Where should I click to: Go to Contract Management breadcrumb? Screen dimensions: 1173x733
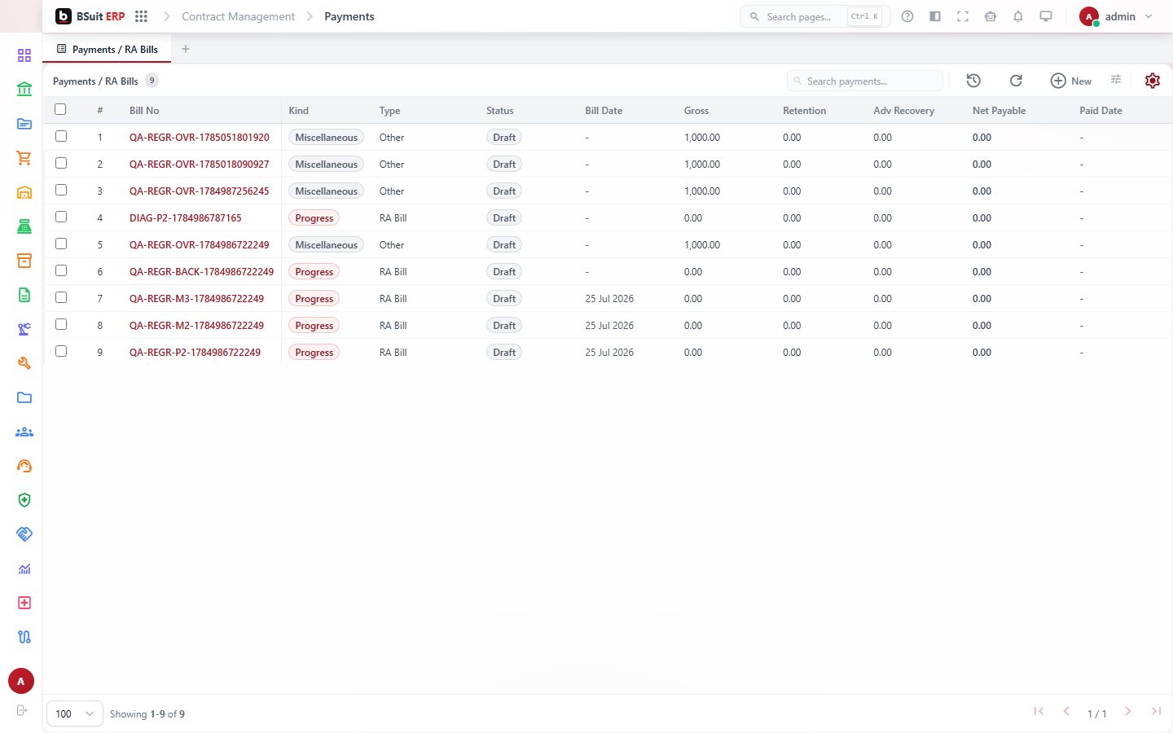pyautogui.click(x=238, y=16)
